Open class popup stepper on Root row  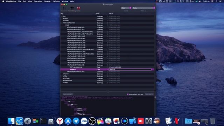point(108,16)
